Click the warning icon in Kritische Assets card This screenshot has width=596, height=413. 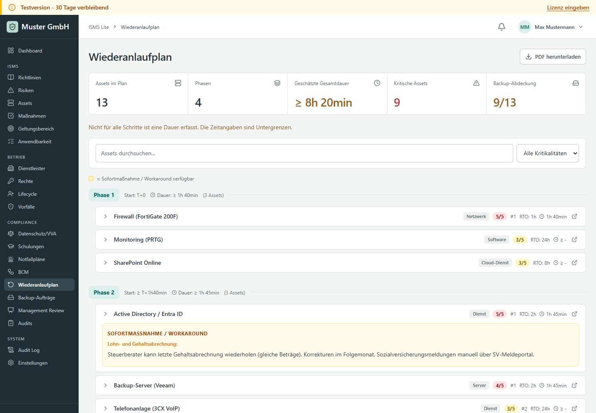pyautogui.click(x=476, y=83)
